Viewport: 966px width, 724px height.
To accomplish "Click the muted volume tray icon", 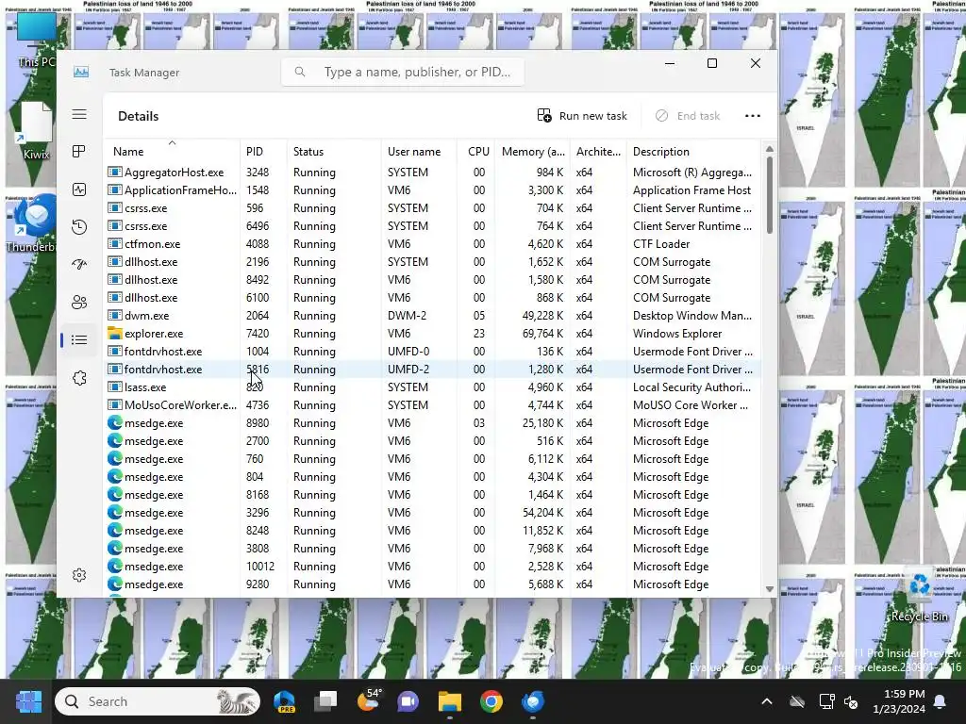I will coord(852,701).
